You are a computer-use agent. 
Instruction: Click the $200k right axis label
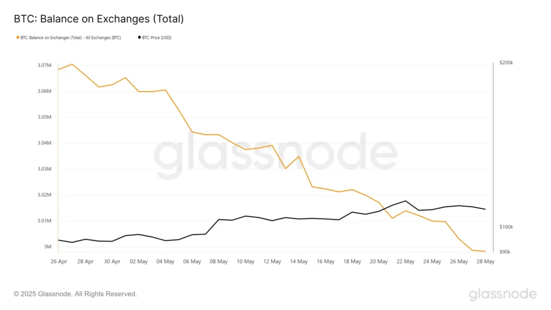pos(506,63)
